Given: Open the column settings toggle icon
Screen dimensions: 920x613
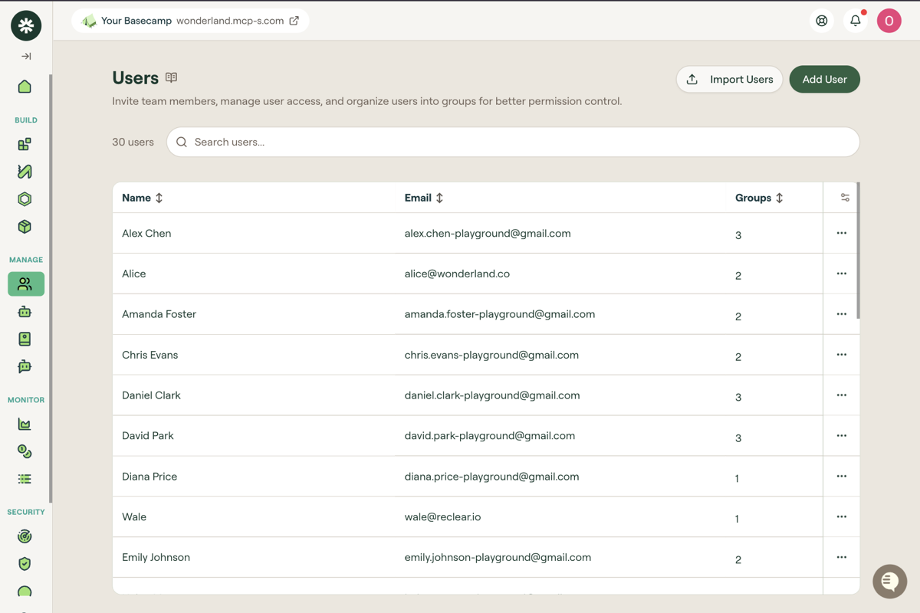Looking at the screenshot, I should [x=845, y=198].
